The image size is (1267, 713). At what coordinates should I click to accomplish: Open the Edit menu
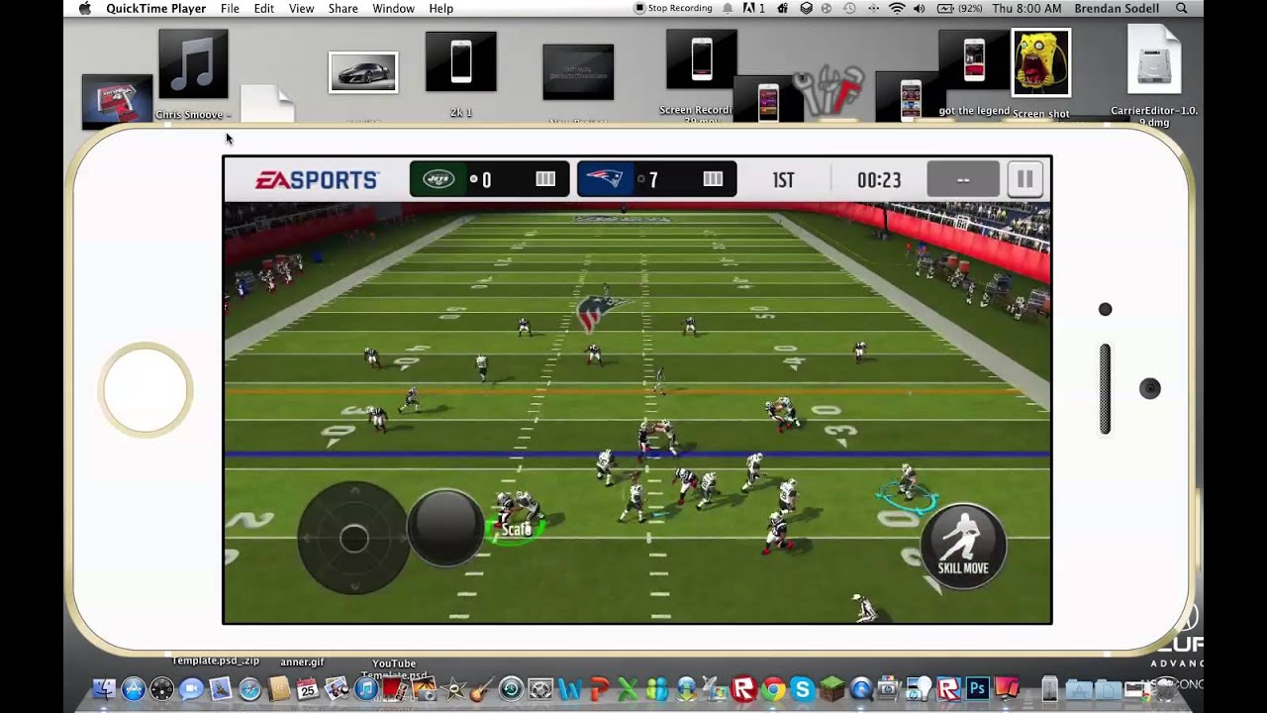click(x=263, y=8)
